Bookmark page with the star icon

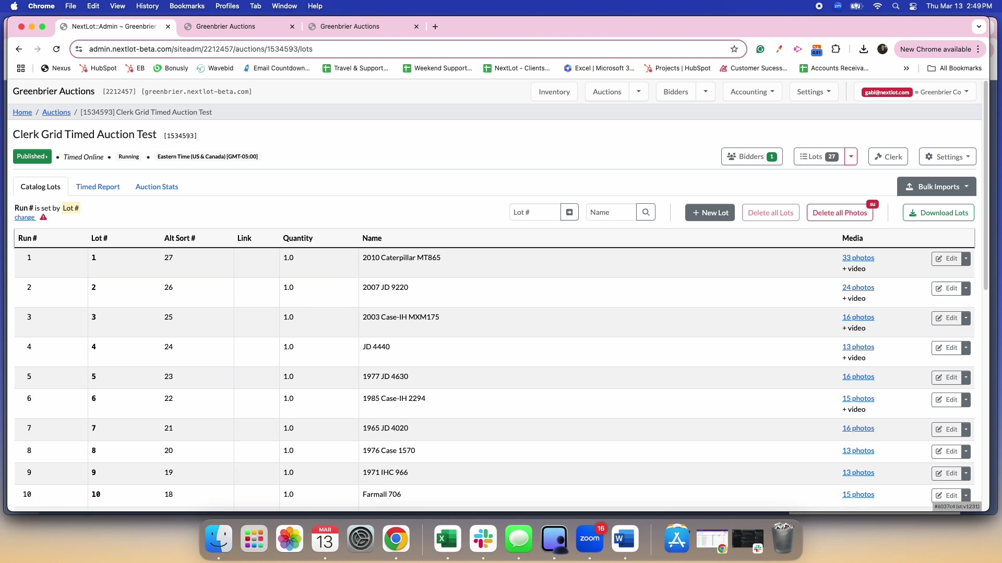coord(734,49)
